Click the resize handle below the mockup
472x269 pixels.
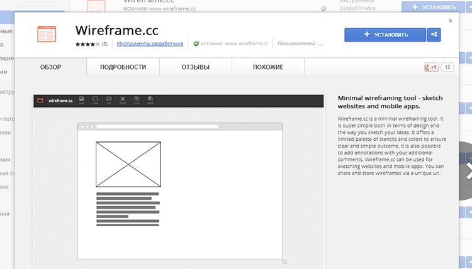click(x=284, y=261)
